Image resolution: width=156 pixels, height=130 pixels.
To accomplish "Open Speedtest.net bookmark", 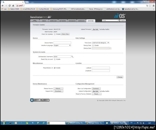I will pos(130,9).
